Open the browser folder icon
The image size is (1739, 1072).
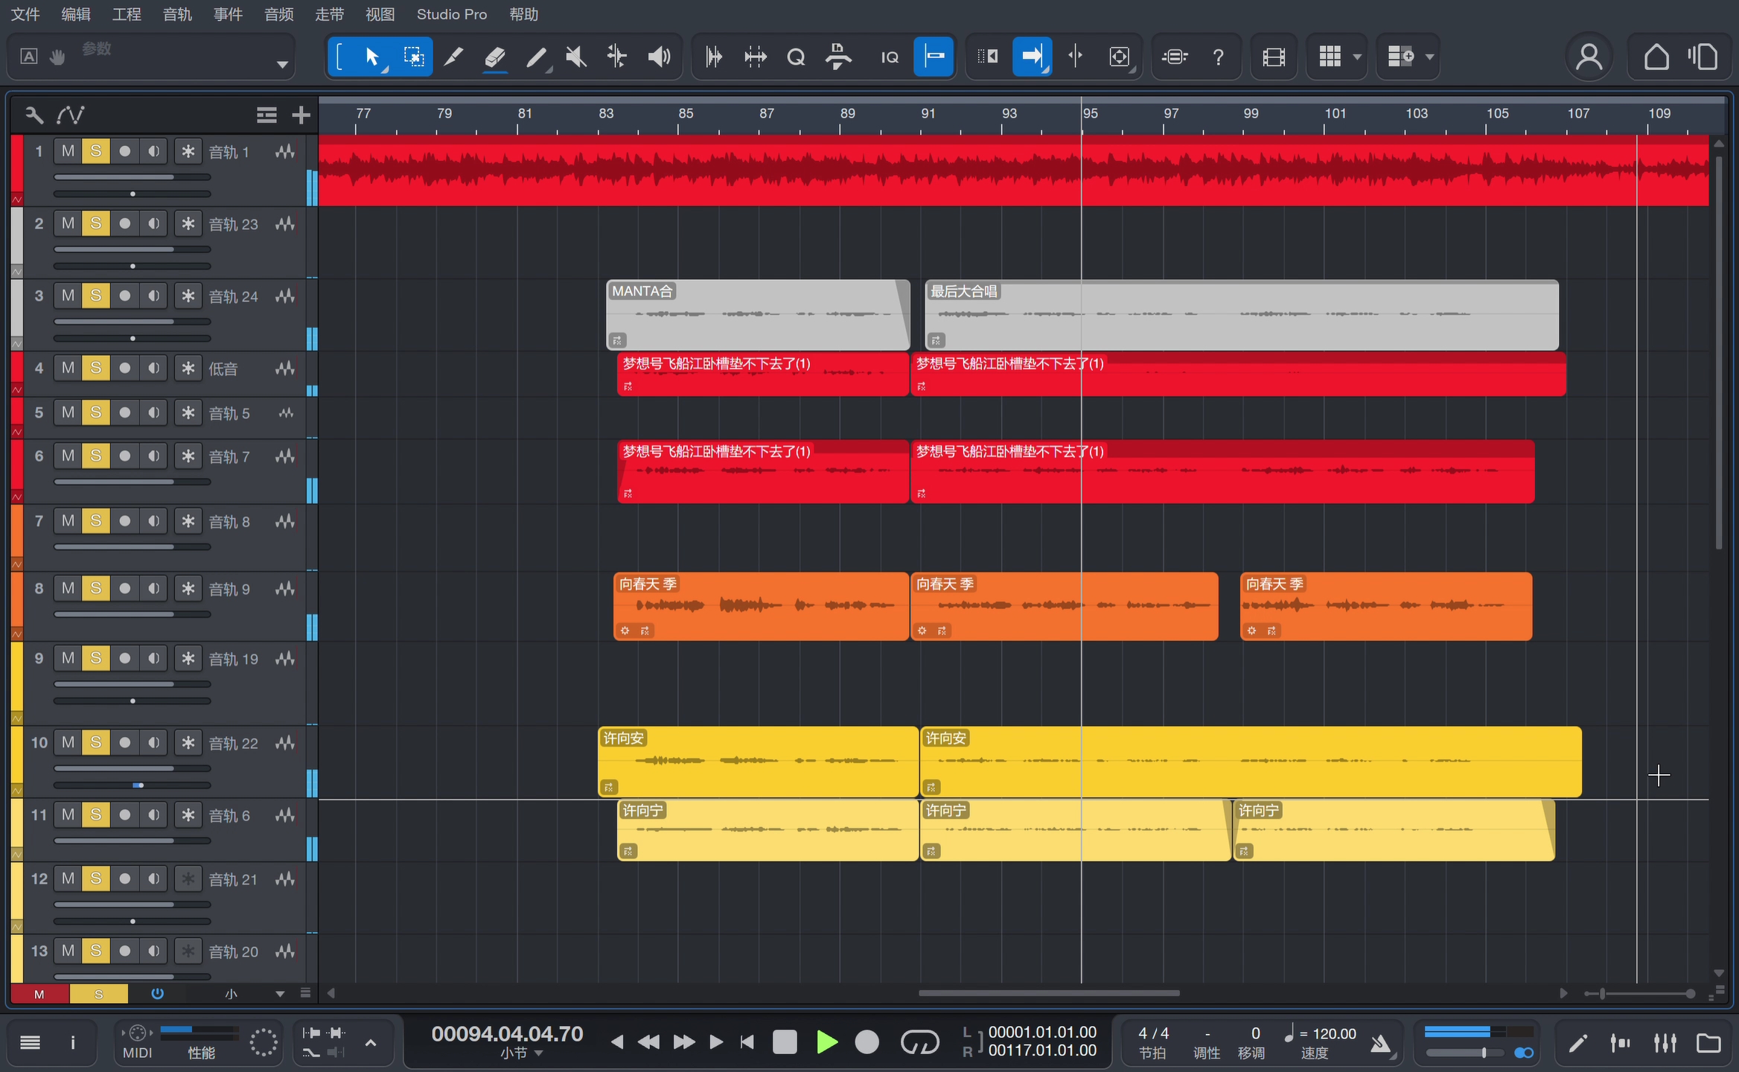[1708, 1043]
